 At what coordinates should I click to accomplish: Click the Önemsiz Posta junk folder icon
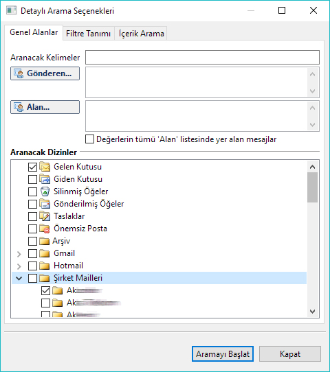point(45,229)
